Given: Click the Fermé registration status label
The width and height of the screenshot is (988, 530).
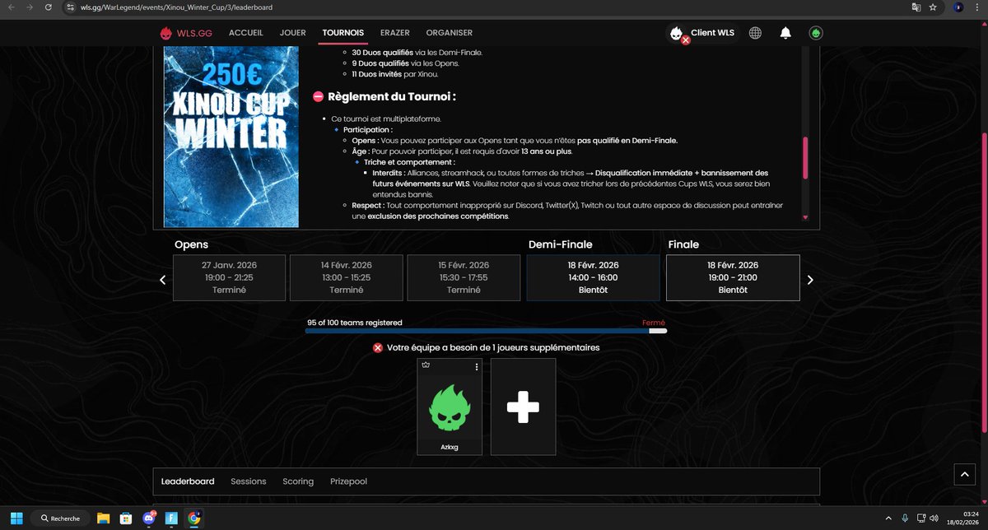Looking at the screenshot, I should tap(654, 323).
